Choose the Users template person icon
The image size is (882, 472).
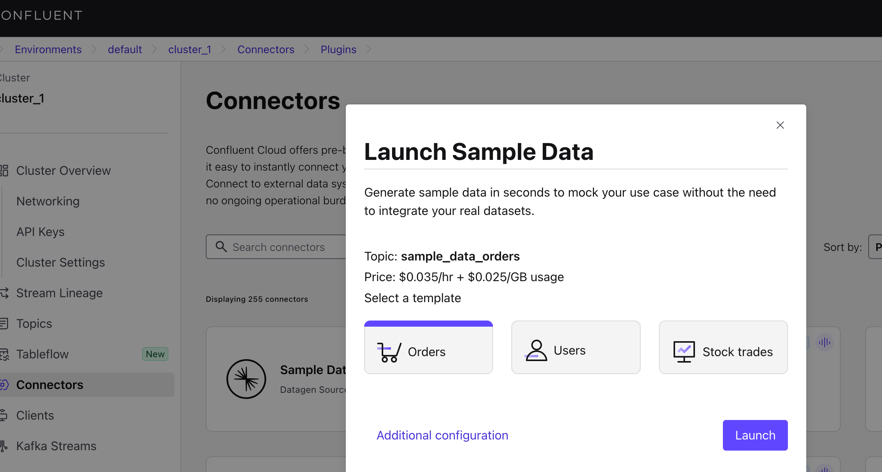pos(536,350)
